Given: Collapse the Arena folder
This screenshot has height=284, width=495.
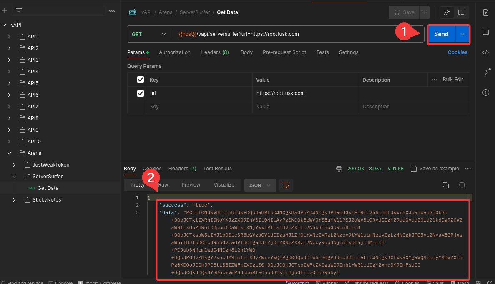Looking at the screenshot, I should tap(9, 153).
